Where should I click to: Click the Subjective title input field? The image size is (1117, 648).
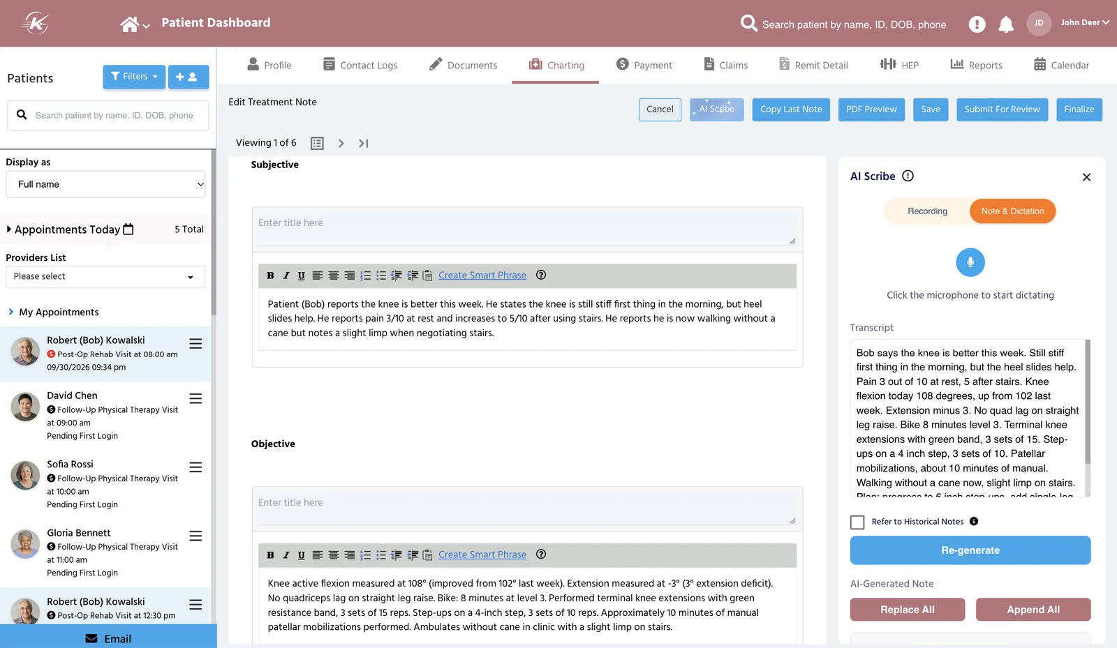tap(527, 226)
